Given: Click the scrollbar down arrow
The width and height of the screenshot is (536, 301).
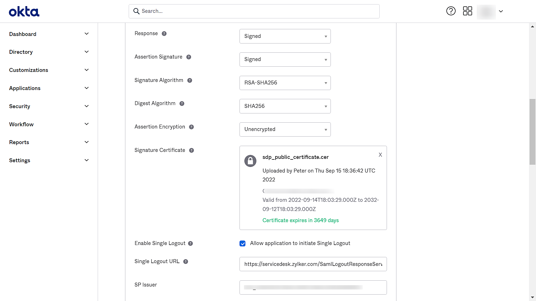Looking at the screenshot, I should click(532, 297).
